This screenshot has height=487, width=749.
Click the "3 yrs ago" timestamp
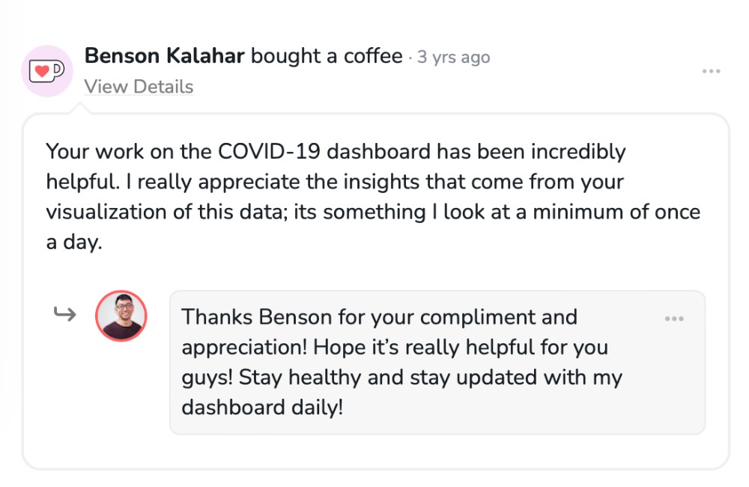[454, 58]
